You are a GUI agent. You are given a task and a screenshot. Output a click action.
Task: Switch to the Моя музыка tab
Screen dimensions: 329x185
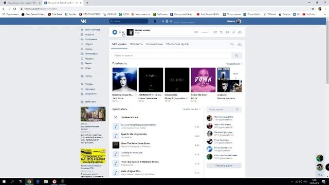pos(119,44)
